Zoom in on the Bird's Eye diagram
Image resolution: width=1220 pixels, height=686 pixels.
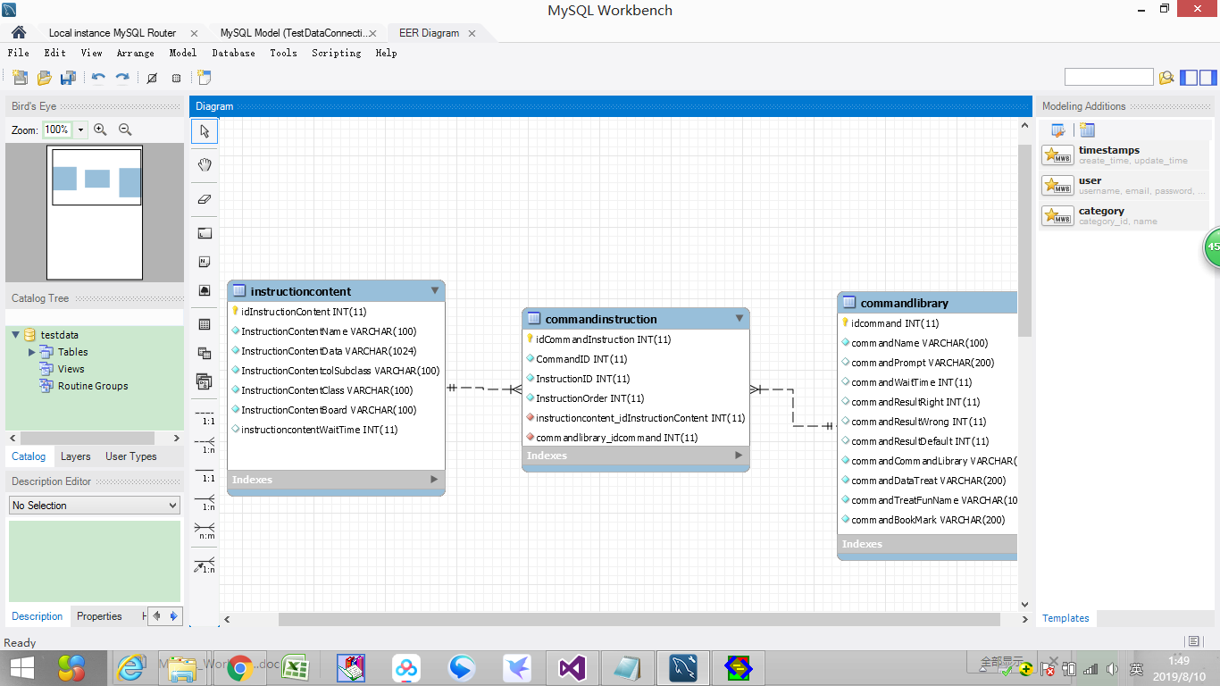coord(100,130)
